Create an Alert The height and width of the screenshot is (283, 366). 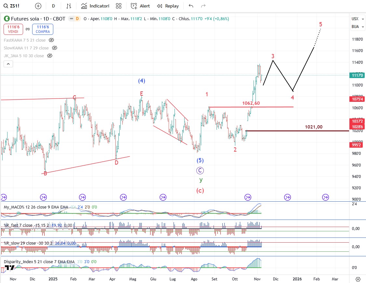pos(140,6)
